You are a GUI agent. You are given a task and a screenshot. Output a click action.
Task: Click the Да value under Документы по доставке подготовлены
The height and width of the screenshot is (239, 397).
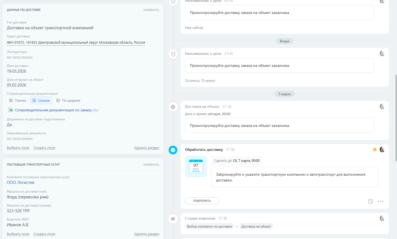tap(9, 125)
